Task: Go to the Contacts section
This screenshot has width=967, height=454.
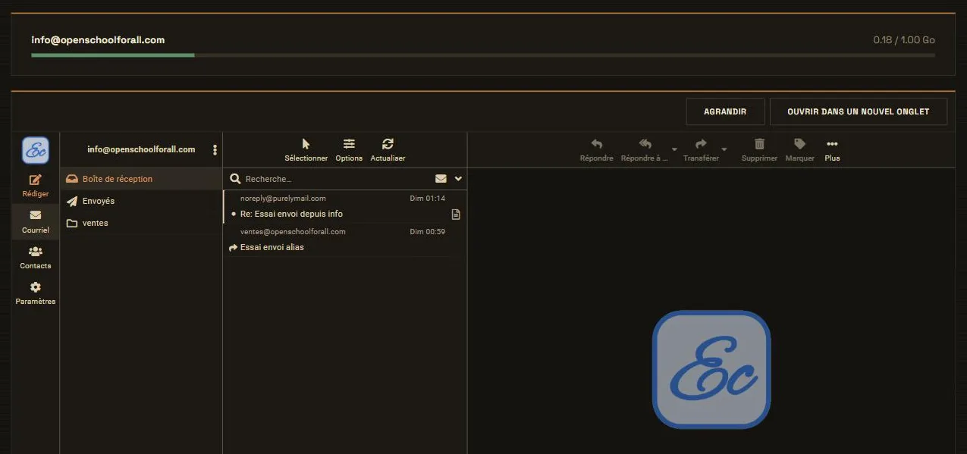Action: [35, 258]
